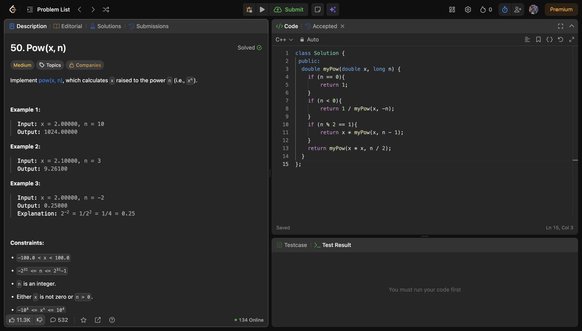This screenshot has width=582, height=331.
Task: Click the LeetCode logo icon
Action: [x=13, y=9]
